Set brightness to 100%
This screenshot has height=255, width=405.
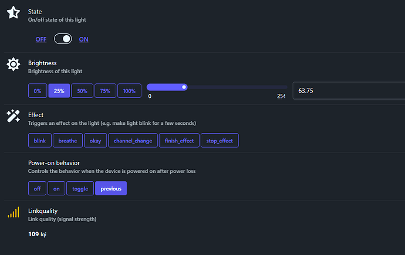click(x=129, y=91)
